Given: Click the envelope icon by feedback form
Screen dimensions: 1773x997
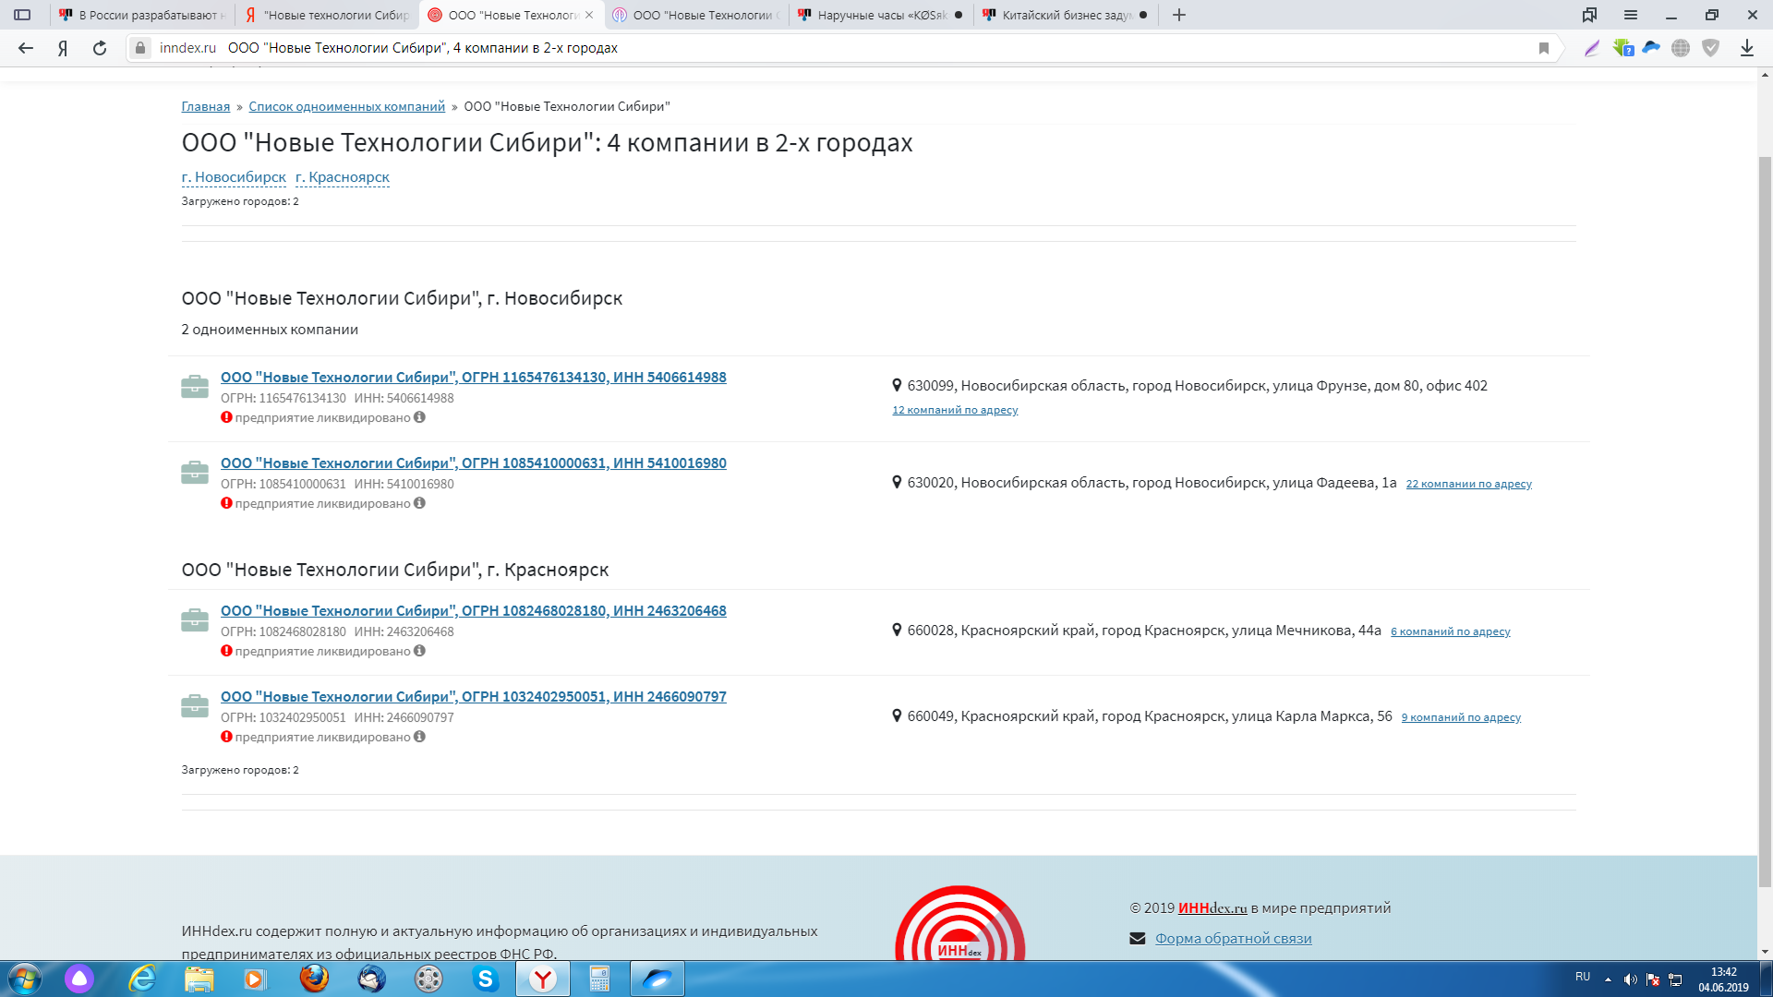Looking at the screenshot, I should 1138,939.
